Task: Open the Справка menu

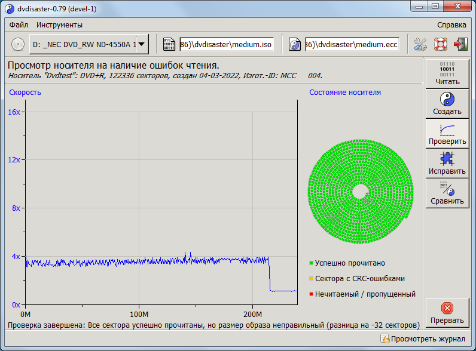Action: 451,25
